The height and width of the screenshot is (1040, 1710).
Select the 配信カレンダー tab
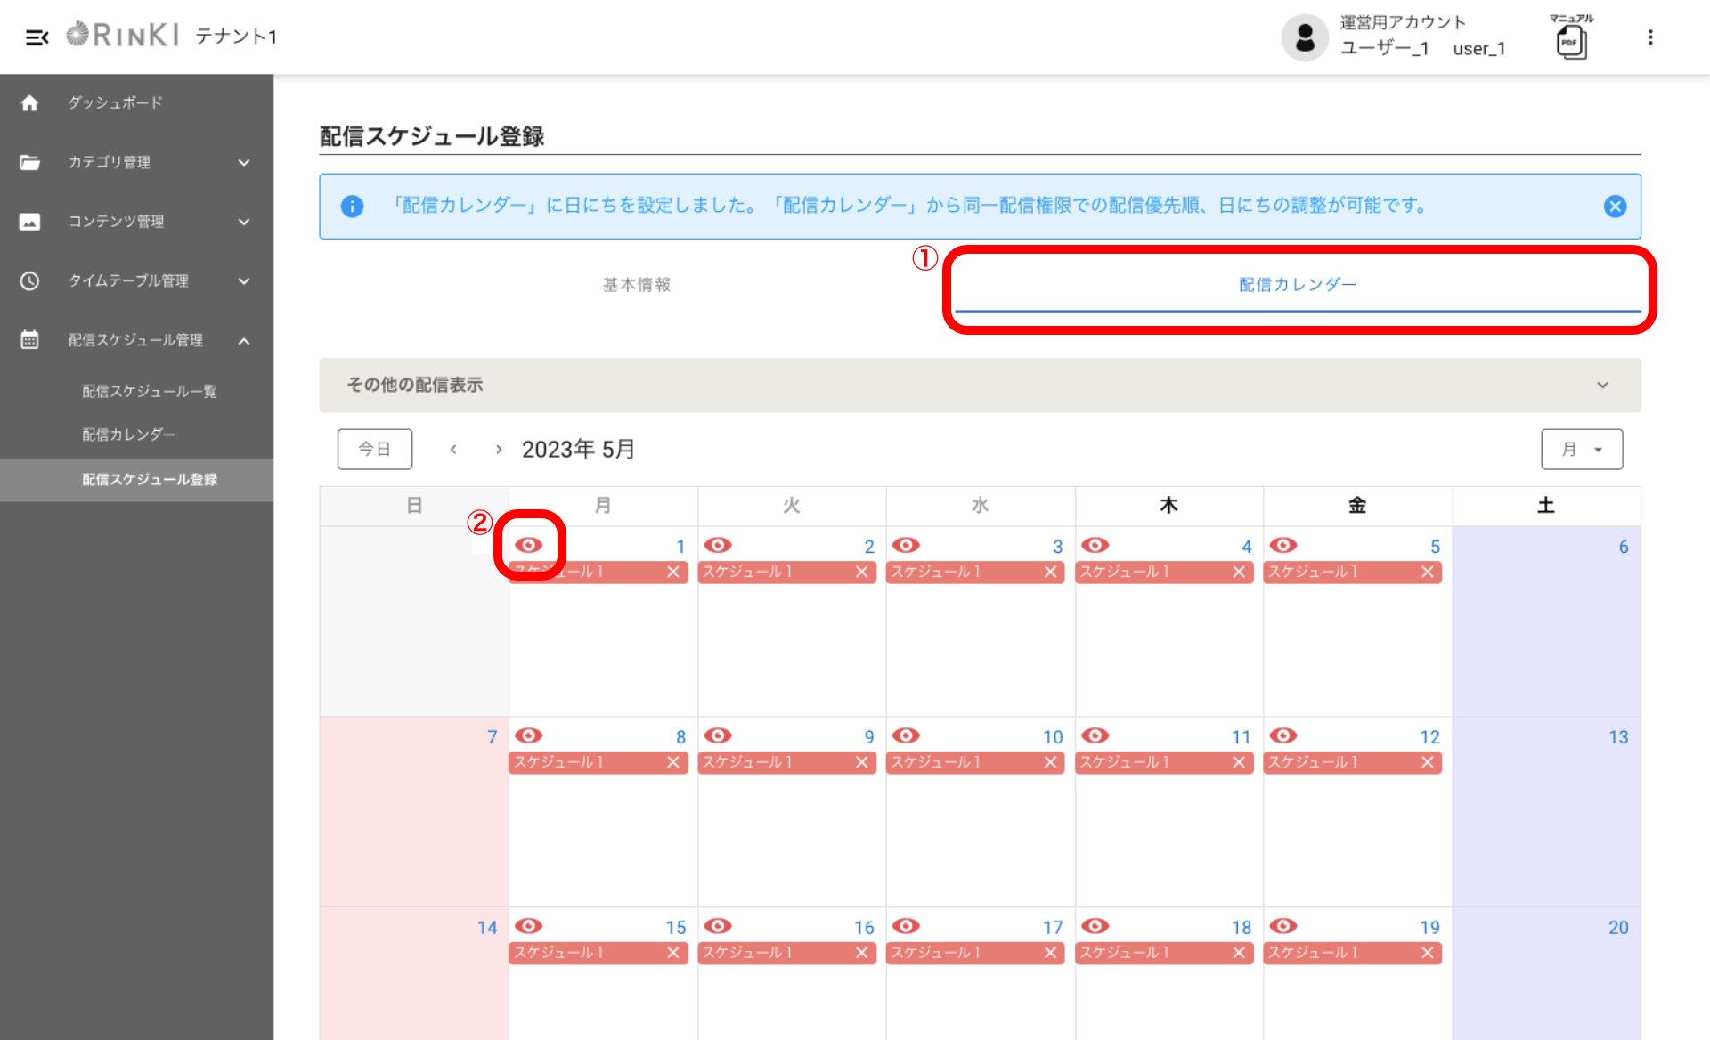pyautogui.click(x=1297, y=285)
